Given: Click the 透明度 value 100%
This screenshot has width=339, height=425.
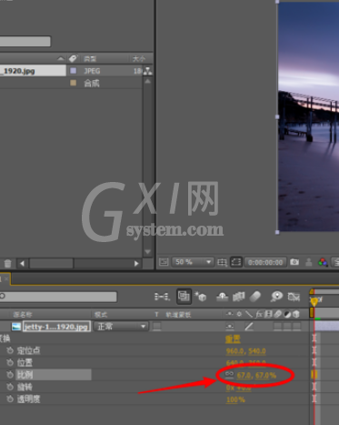Looking at the screenshot, I should pyautogui.click(x=235, y=400).
